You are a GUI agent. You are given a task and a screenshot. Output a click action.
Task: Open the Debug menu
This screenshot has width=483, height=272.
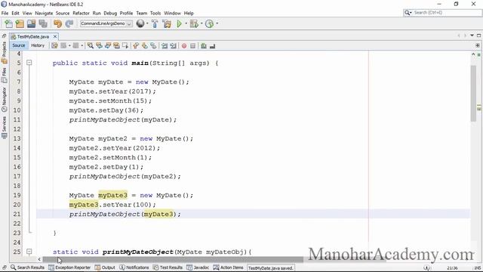(x=110, y=14)
